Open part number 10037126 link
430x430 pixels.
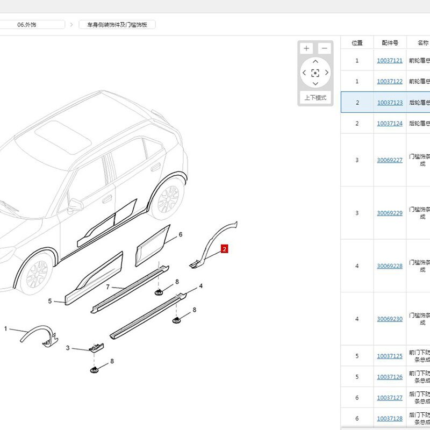coord(390,377)
